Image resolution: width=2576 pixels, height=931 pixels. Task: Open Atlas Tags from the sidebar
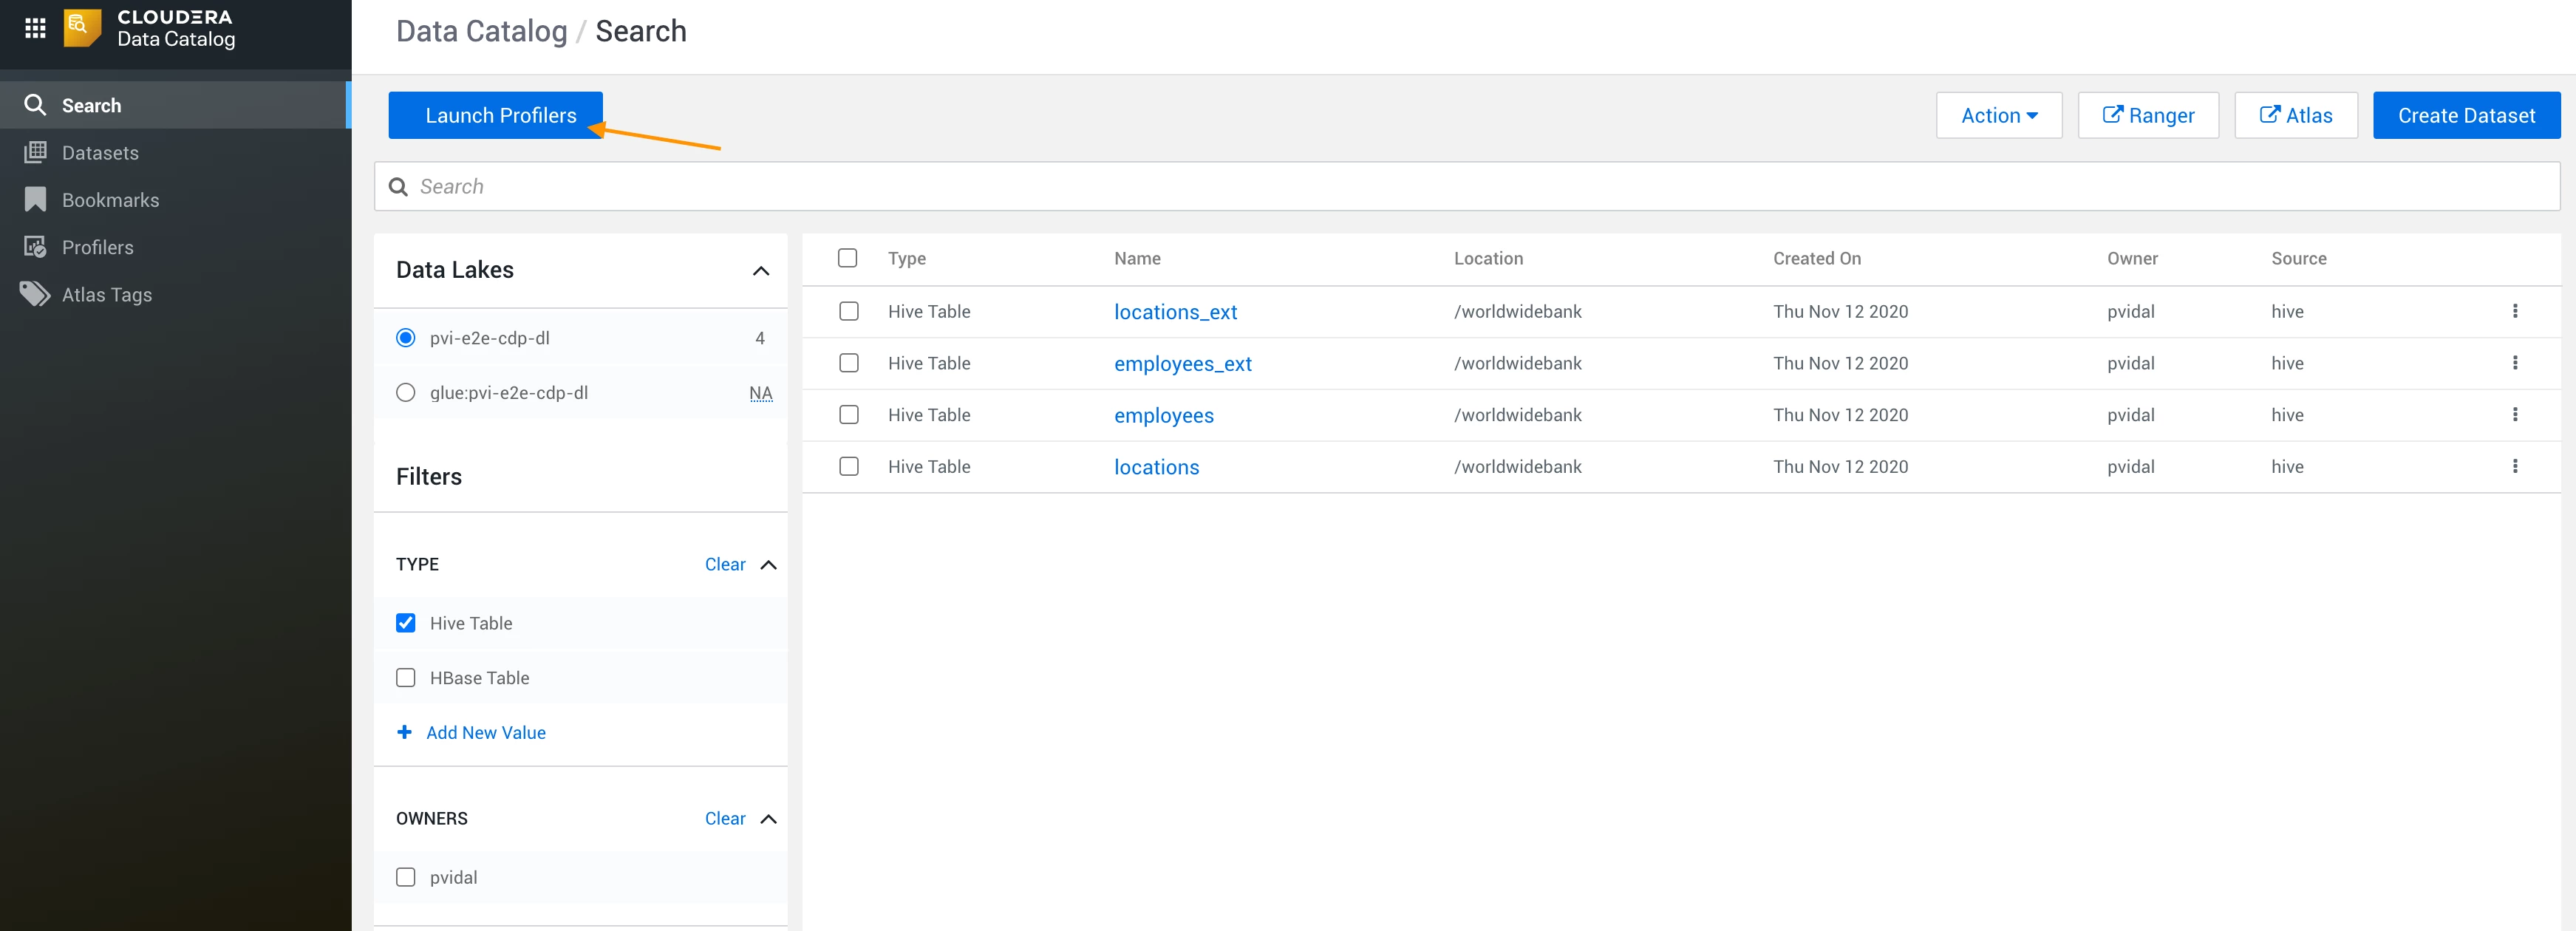point(106,294)
